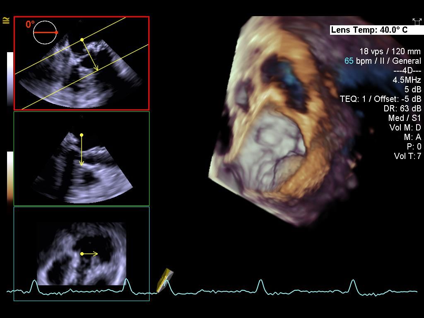This screenshot has height=318, width=424.
Task: Click the red handle on the angle dial
Action: coord(56,32)
